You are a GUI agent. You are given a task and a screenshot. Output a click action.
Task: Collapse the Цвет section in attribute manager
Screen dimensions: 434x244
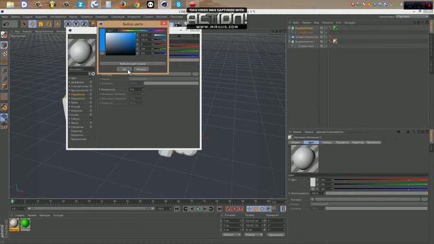point(290,180)
